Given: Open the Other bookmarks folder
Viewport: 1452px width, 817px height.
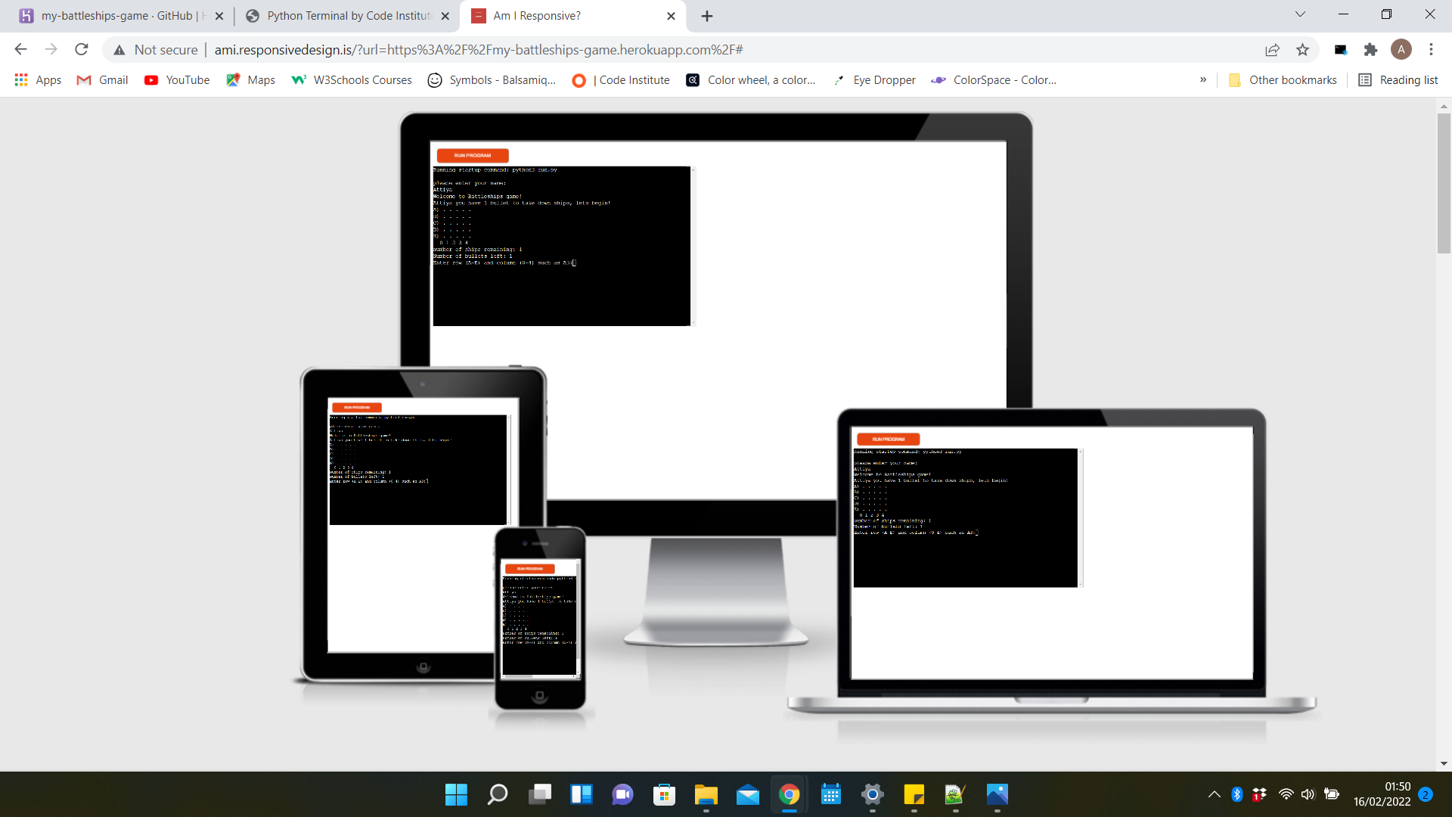Looking at the screenshot, I should (x=1283, y=80).
